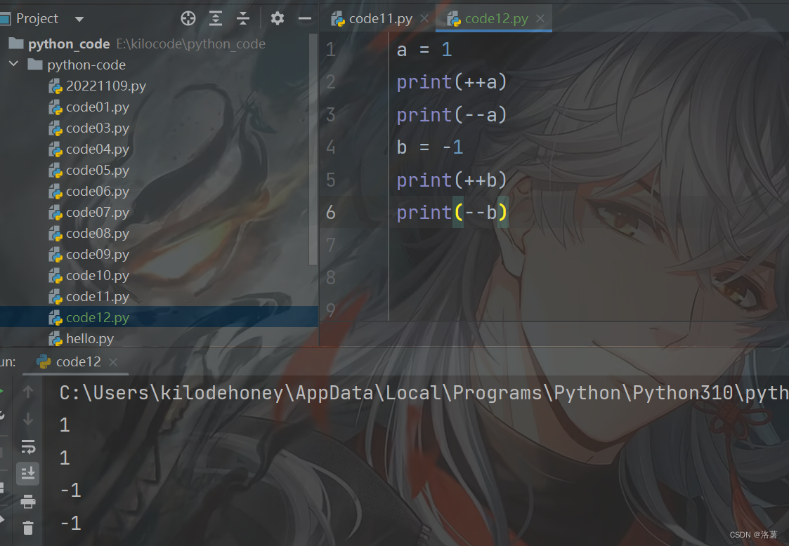Click the project tree vertical scrollbar
This screenshot has height=546, width=789.
313,149
